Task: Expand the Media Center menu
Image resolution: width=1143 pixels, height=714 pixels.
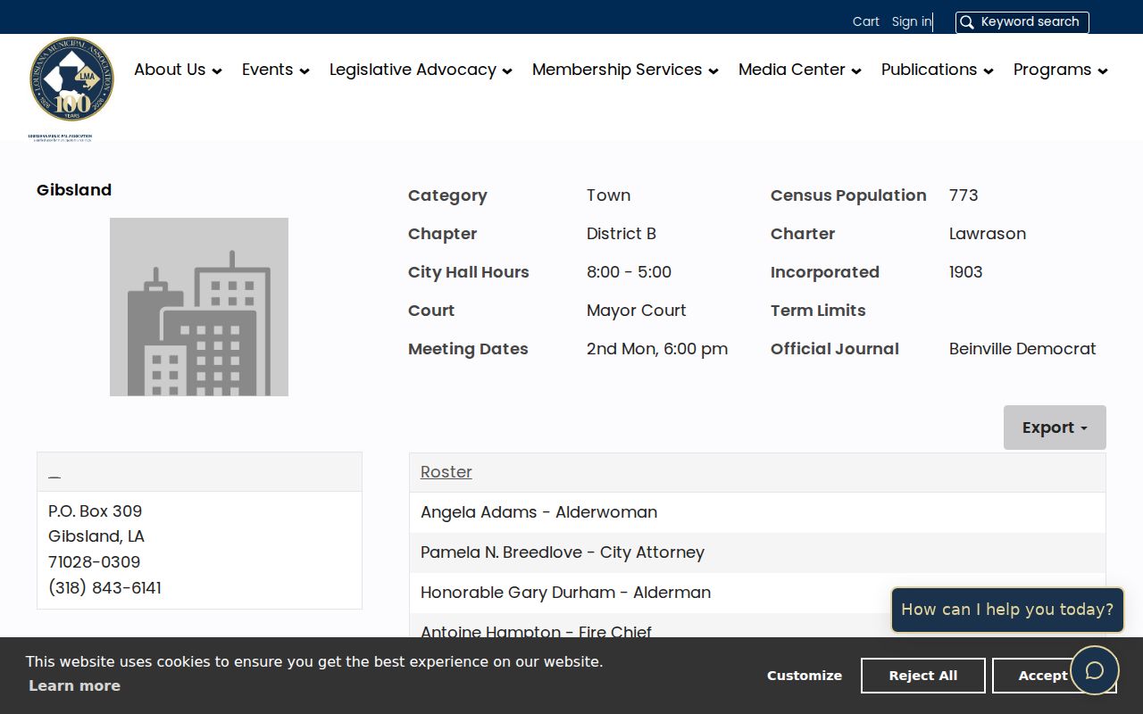Action: pyautogui.click(x=800, y=70)
